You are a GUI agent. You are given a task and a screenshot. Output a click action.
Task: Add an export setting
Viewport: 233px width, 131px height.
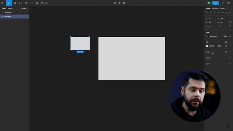click(x=230, y=64)
